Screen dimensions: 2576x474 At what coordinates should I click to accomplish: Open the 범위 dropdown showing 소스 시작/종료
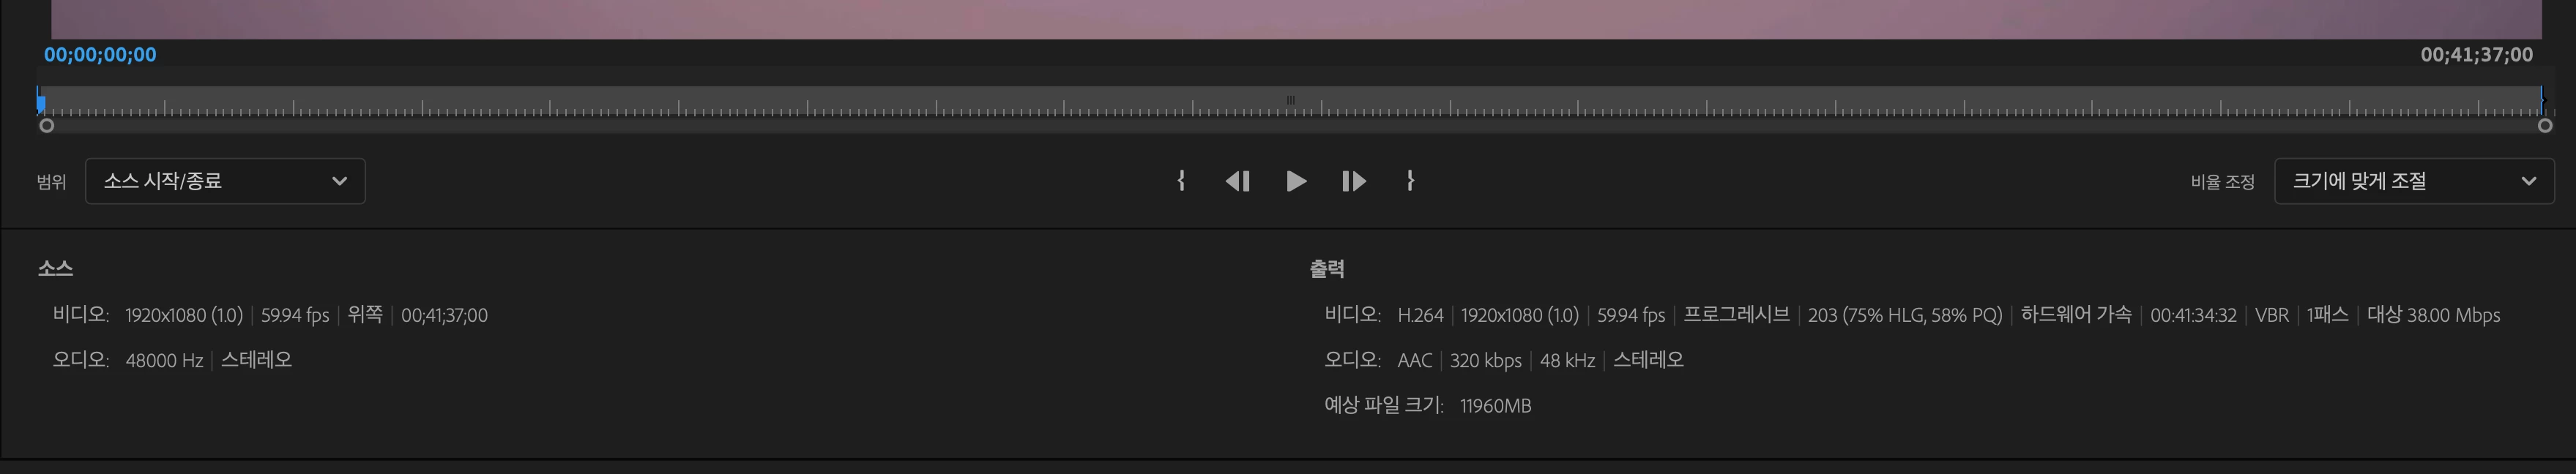(x=225, y=181)
